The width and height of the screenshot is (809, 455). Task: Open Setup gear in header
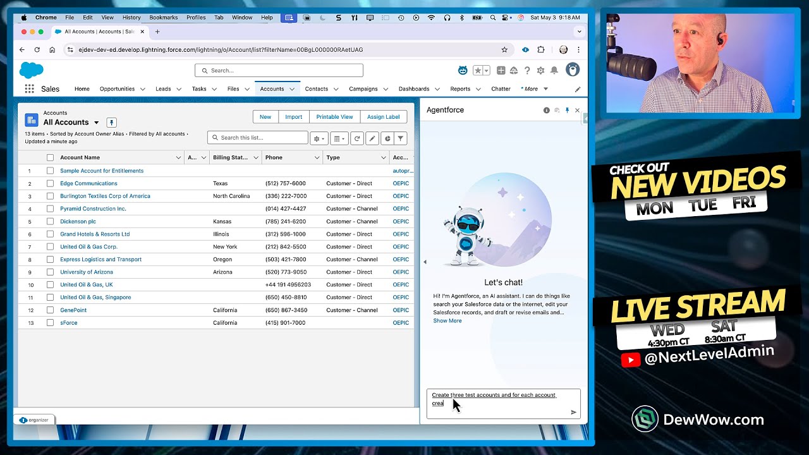coord(540,70)
